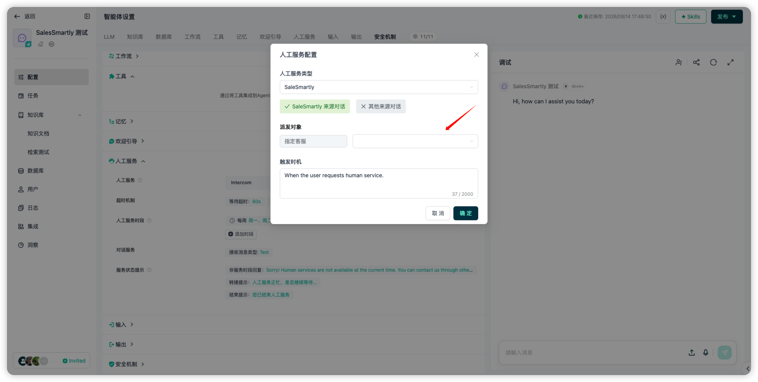Switch to the 工作流 tab
Screen dimensions: 758x382
coord(193,37)
